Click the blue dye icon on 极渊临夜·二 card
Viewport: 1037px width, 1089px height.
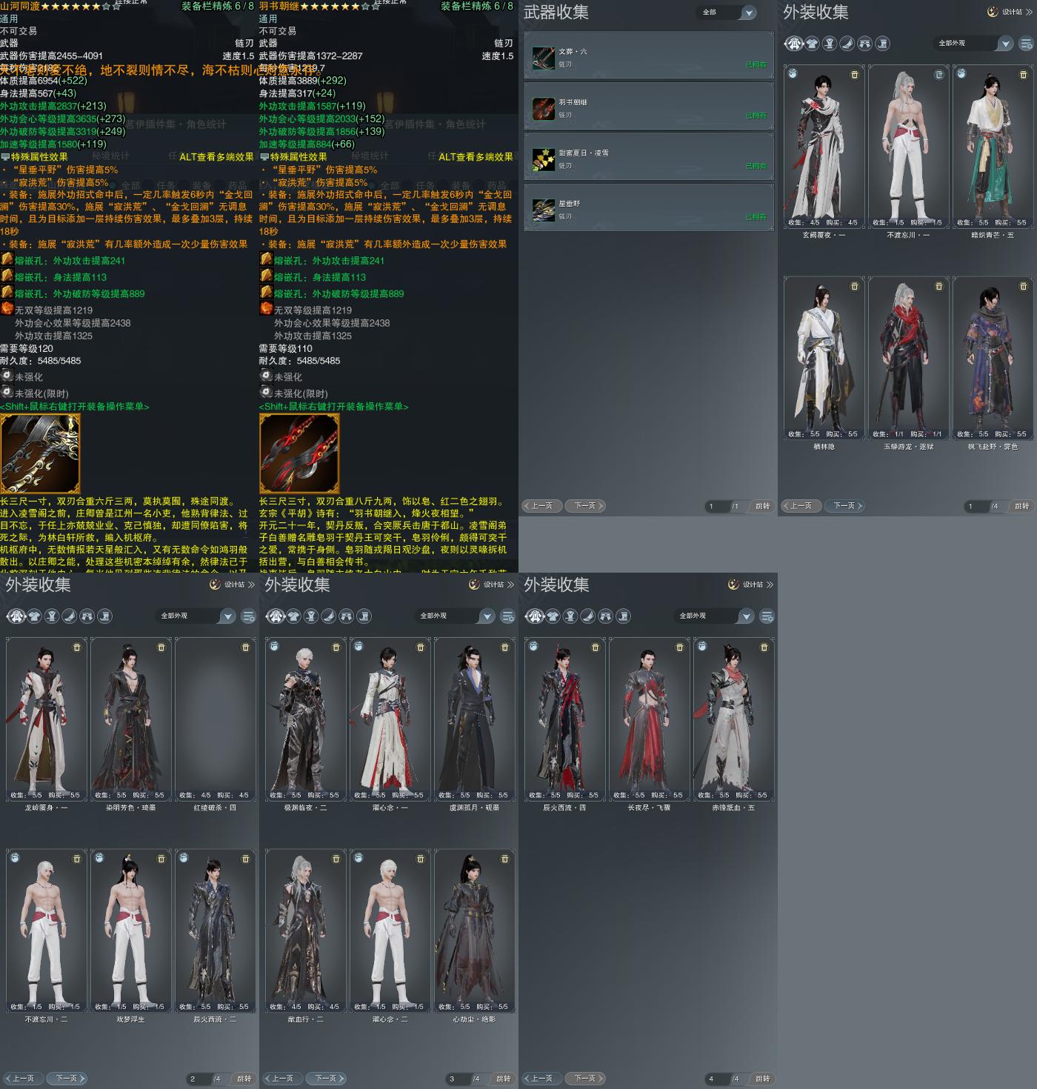coord(274,647)
